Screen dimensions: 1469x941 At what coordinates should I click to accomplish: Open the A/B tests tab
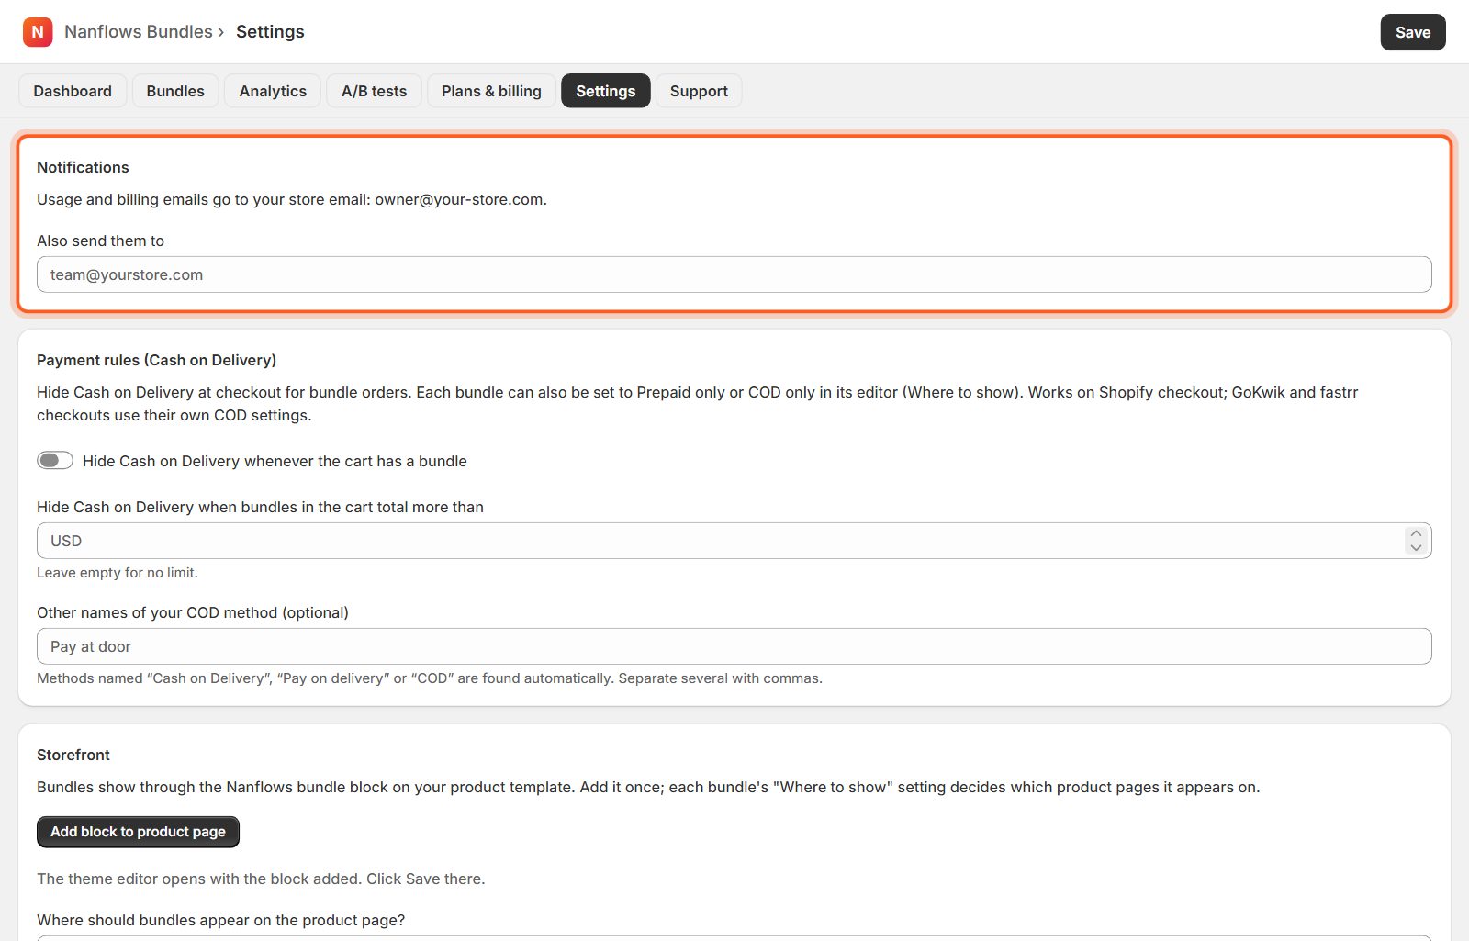[374, 91]
